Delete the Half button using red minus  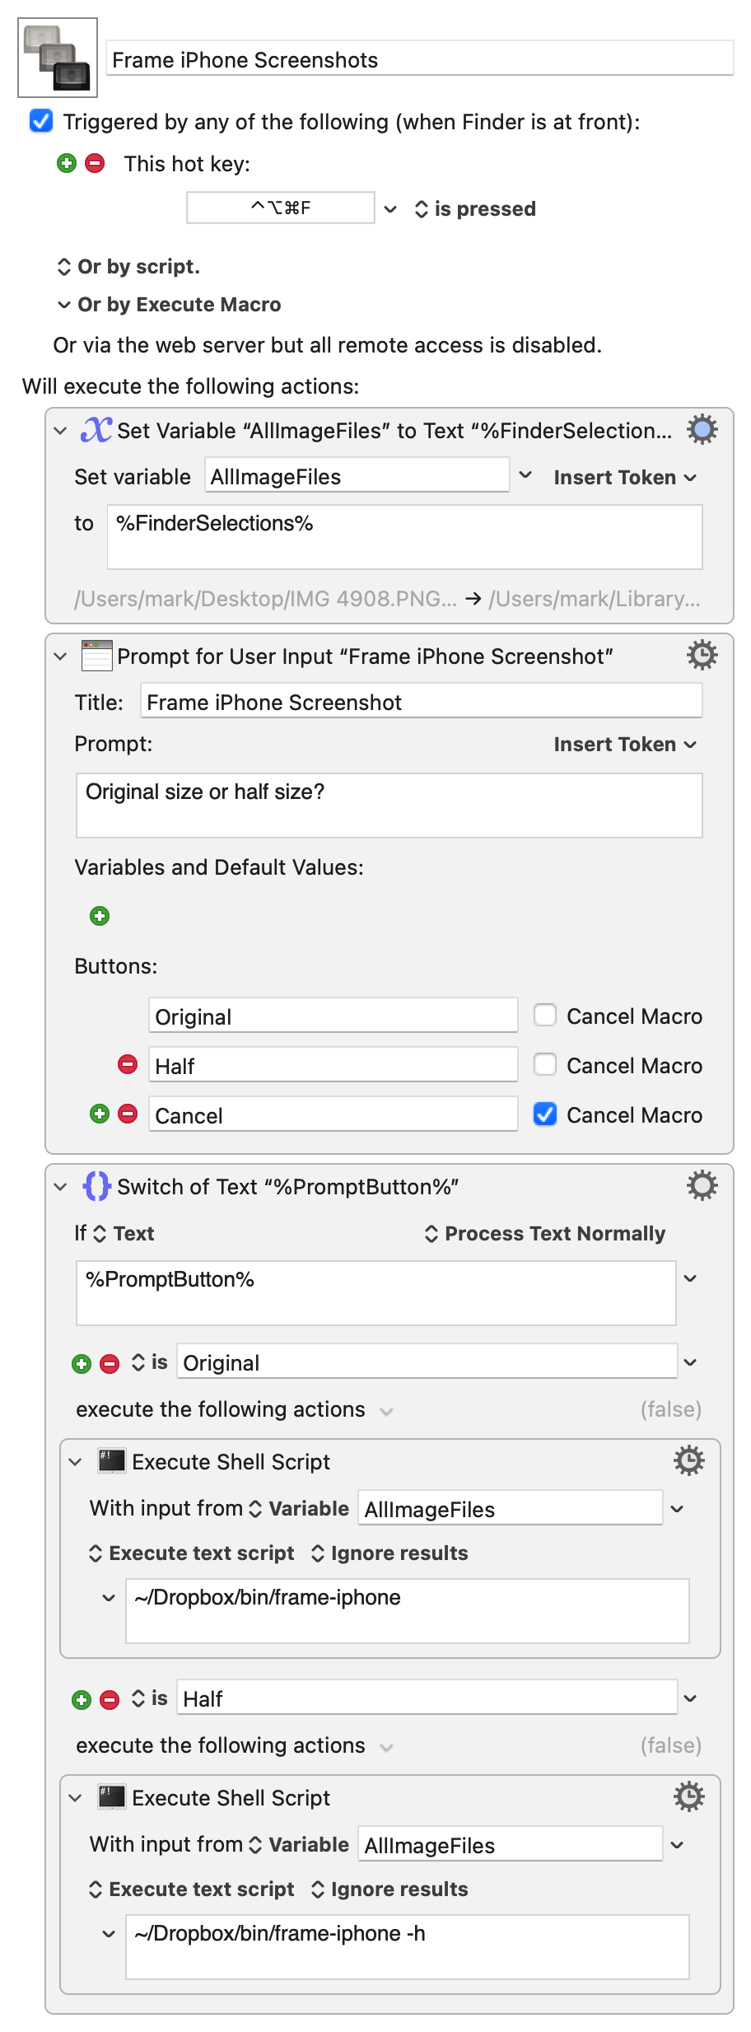tap(128, 1064)
